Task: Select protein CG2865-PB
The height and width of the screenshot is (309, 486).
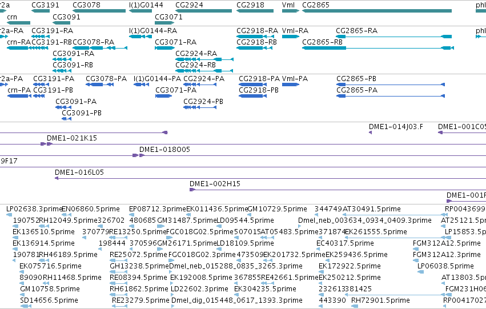Action: [x=356, y=79]
